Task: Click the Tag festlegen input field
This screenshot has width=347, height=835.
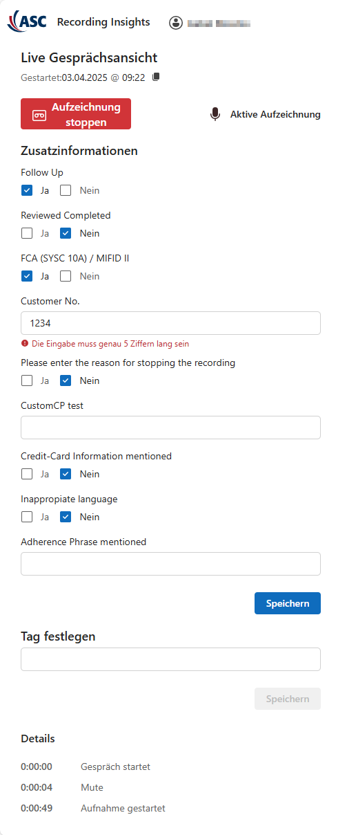Action: pyautogui.click(x=171, y=659)
